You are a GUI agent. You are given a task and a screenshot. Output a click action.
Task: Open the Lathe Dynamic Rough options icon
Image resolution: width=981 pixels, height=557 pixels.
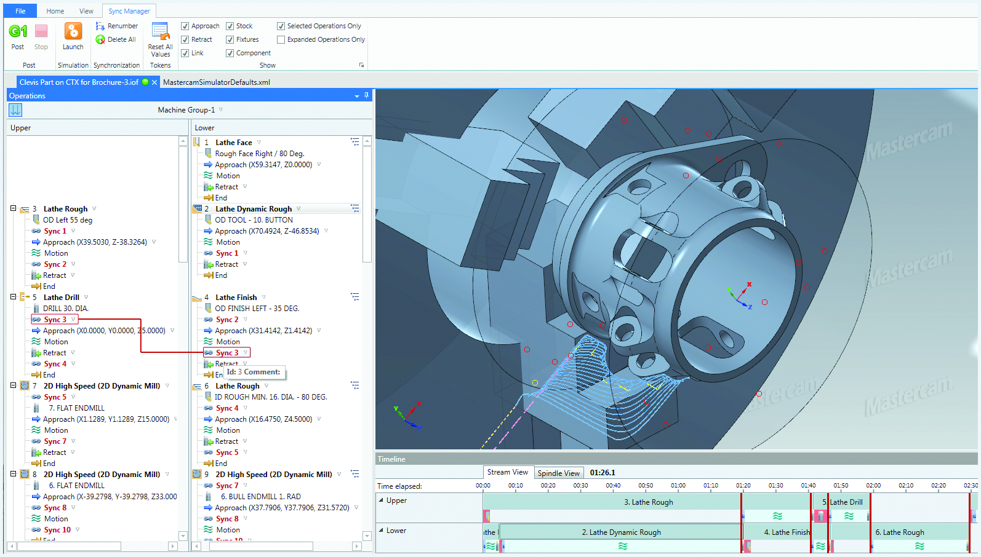[x=355, y=208]
